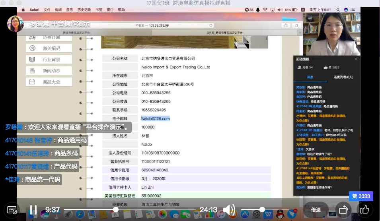Open 海关编码 in the sidebar
Viewport: 380px width, 221px height.
(49, 48)
